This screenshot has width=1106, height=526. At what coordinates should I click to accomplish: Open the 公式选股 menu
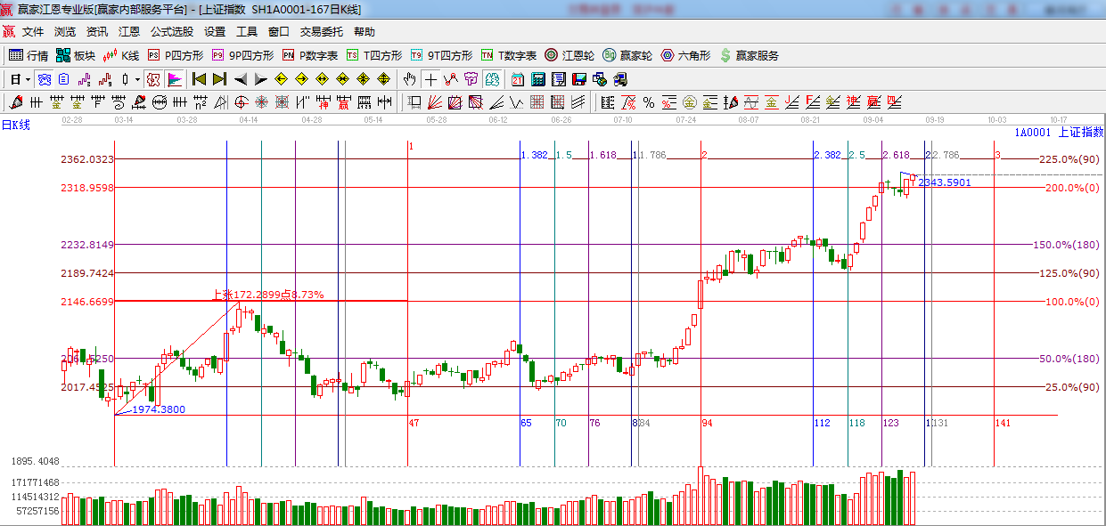[171, 31]
